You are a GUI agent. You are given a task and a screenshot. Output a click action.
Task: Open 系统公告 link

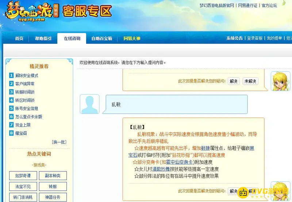click(x=234, y=38)
